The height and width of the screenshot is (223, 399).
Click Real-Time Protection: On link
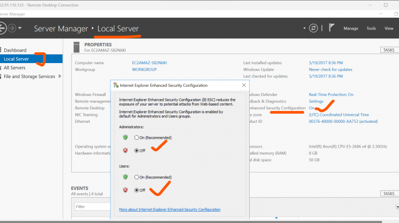coord(331,94)
